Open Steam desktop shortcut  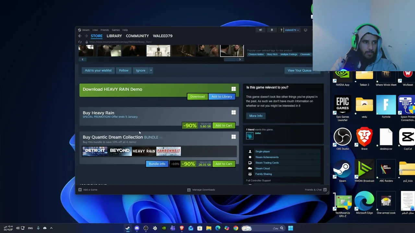tap(342, 171)
